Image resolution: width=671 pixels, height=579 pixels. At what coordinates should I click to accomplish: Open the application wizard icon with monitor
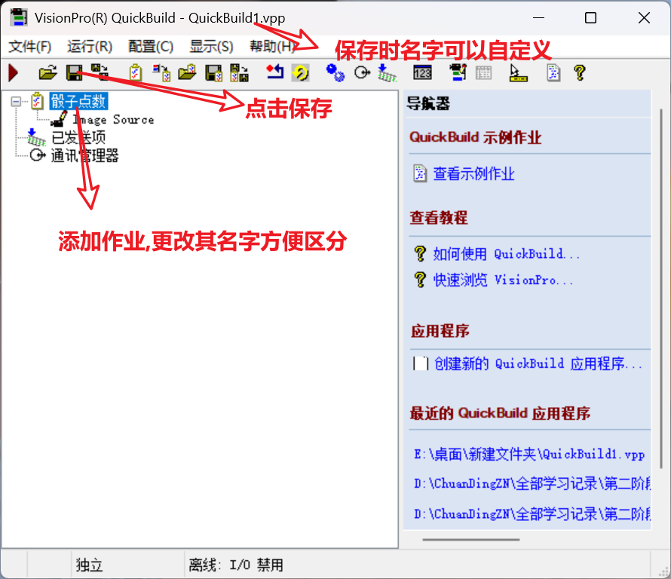pyautogui.click(x=458, y=72)
